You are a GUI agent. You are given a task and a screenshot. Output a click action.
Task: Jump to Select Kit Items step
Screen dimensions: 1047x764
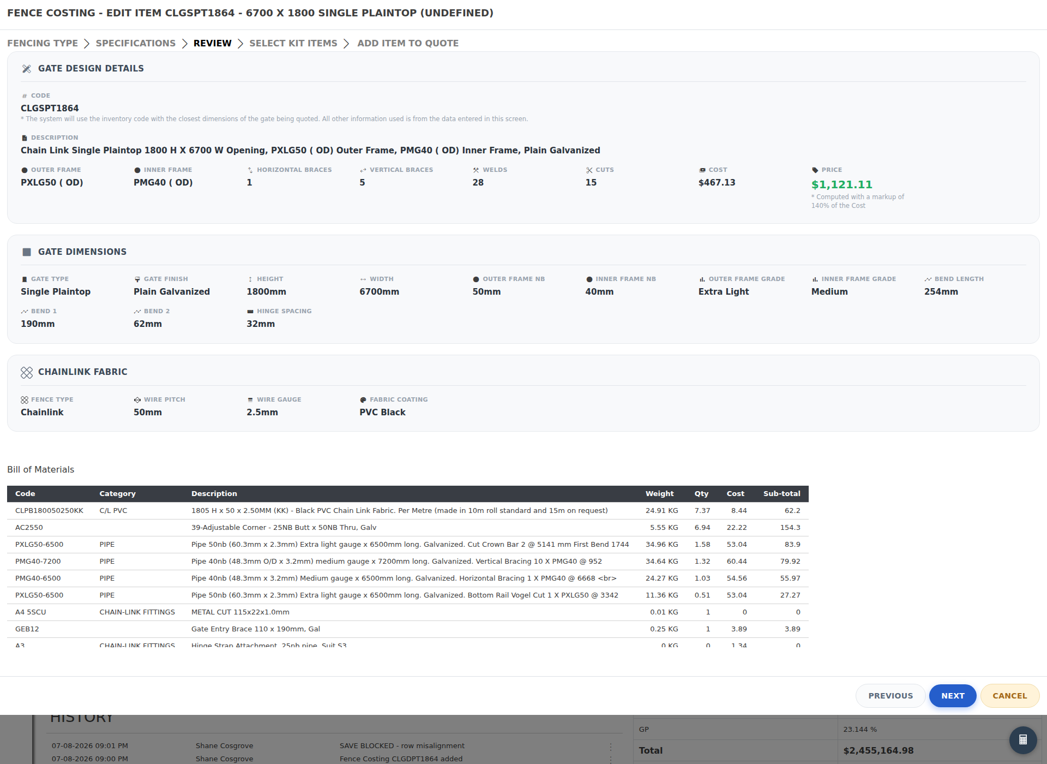click(293, 43)
